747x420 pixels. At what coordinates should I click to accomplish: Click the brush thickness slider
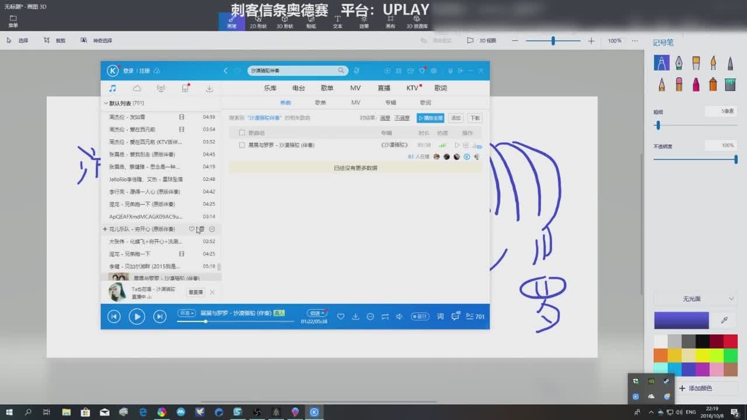click(694, 125)
